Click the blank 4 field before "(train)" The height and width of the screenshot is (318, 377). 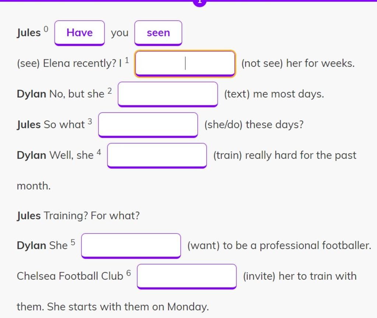[157, 155]
